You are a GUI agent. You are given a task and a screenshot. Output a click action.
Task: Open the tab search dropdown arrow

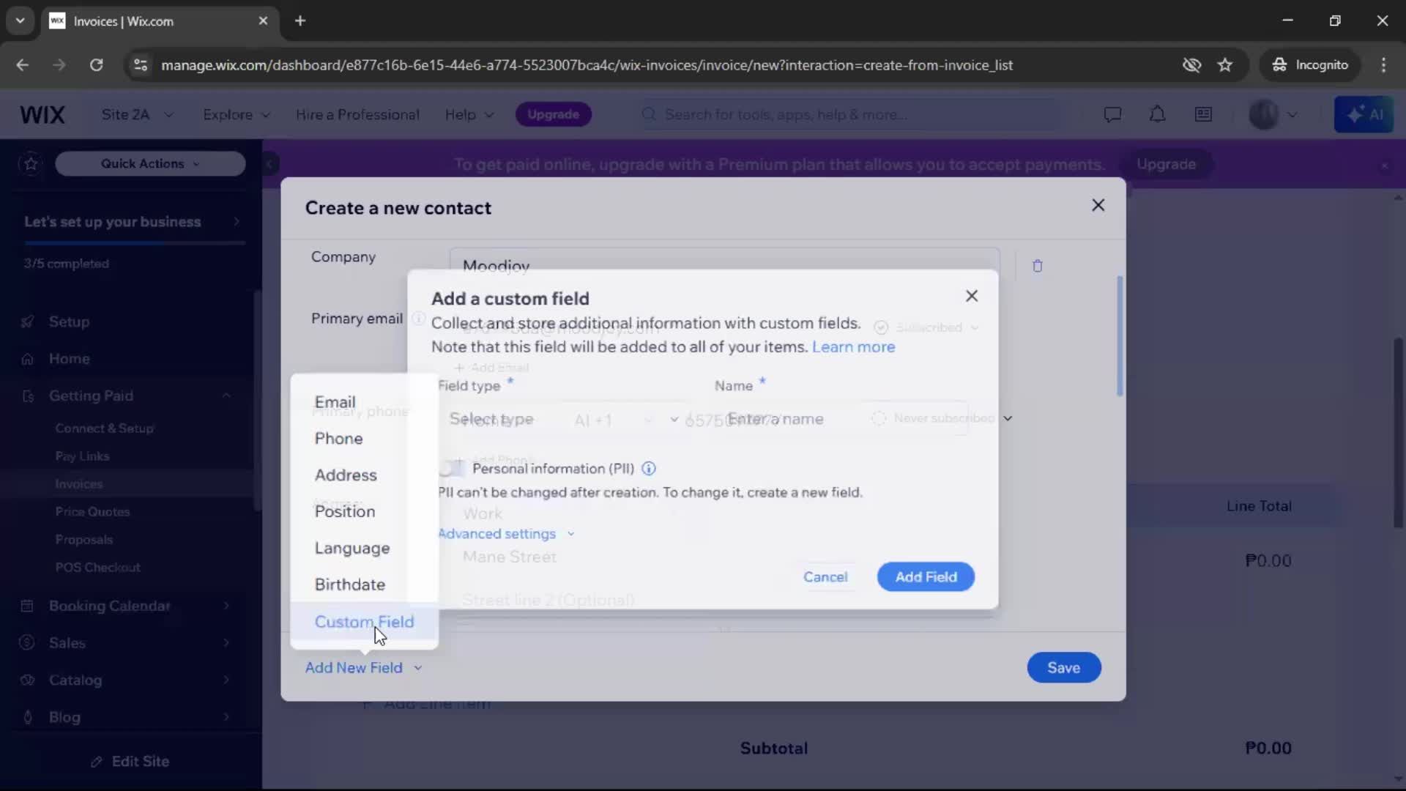pos(21,21)
